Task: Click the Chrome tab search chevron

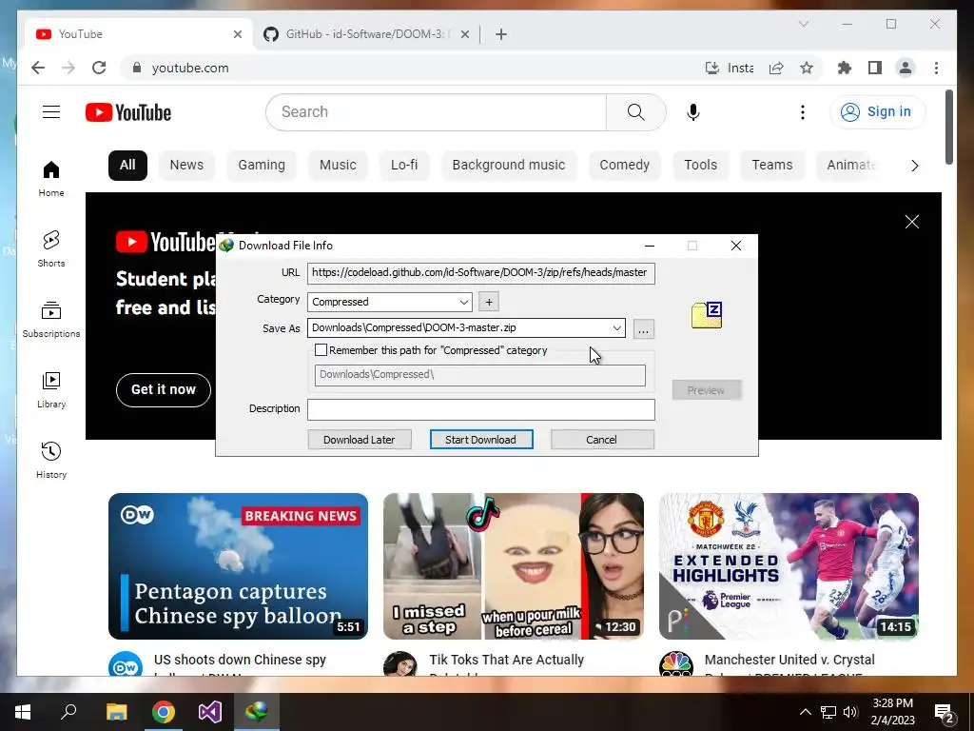Action: (803, 24)
